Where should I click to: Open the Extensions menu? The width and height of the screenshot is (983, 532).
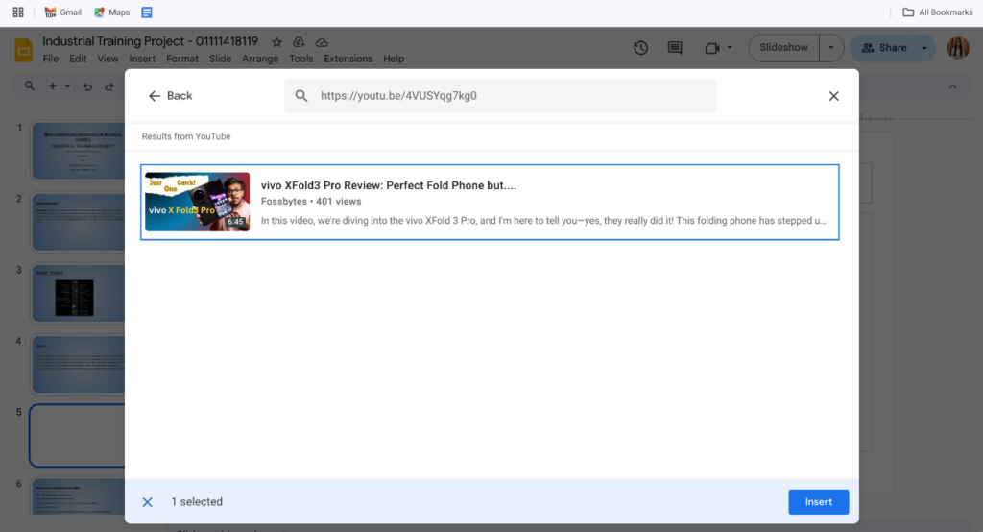click(x=348, y=59)
